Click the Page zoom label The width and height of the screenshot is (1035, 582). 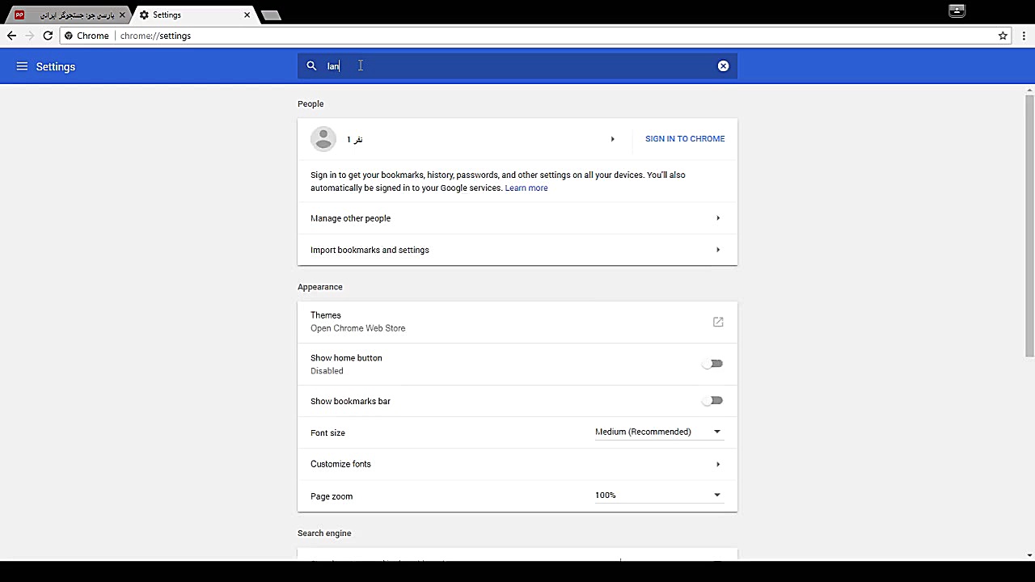click(x=332, y=496)
